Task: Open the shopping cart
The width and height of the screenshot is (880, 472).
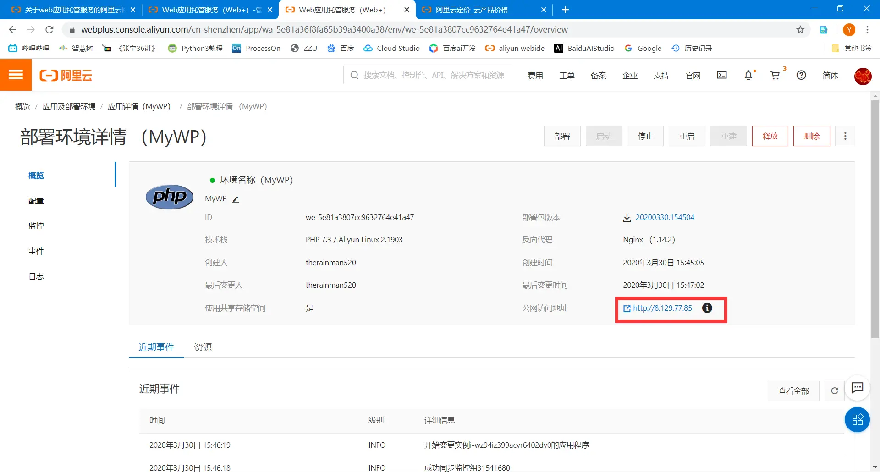Action: [775, 75]
